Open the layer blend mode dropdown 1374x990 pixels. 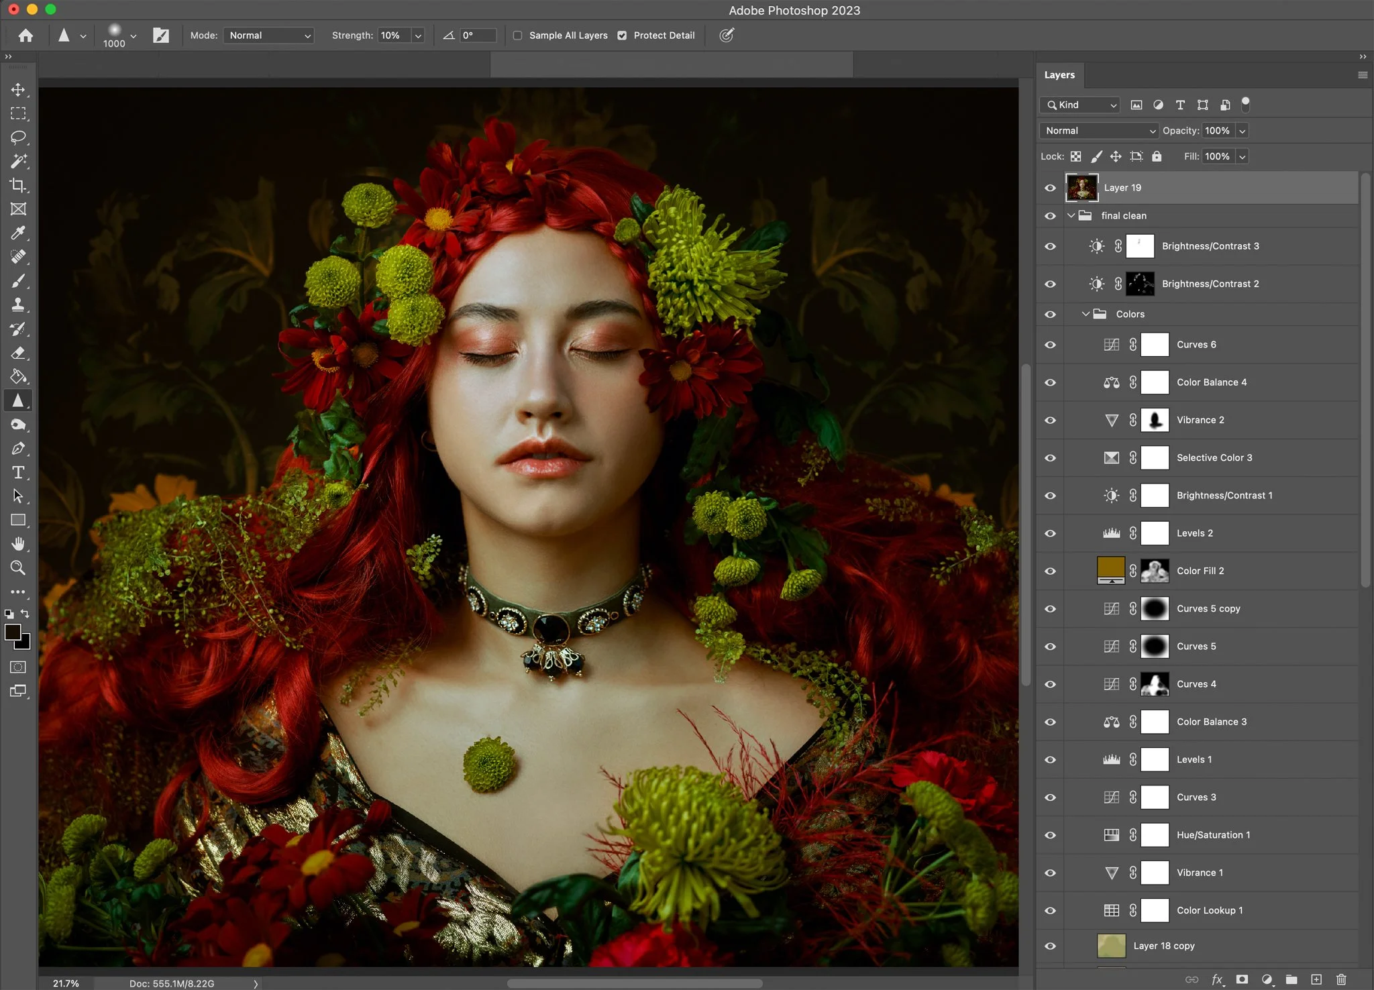[x=1099, y=131]
